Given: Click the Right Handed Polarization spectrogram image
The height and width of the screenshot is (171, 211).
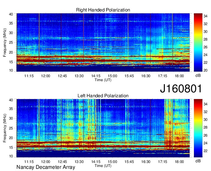Looking at the screenshot, I should [103, 42].
